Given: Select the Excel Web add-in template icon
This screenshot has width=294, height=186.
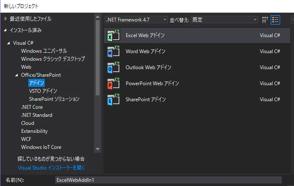Looking at the screenshot, I should coord(113,35).
